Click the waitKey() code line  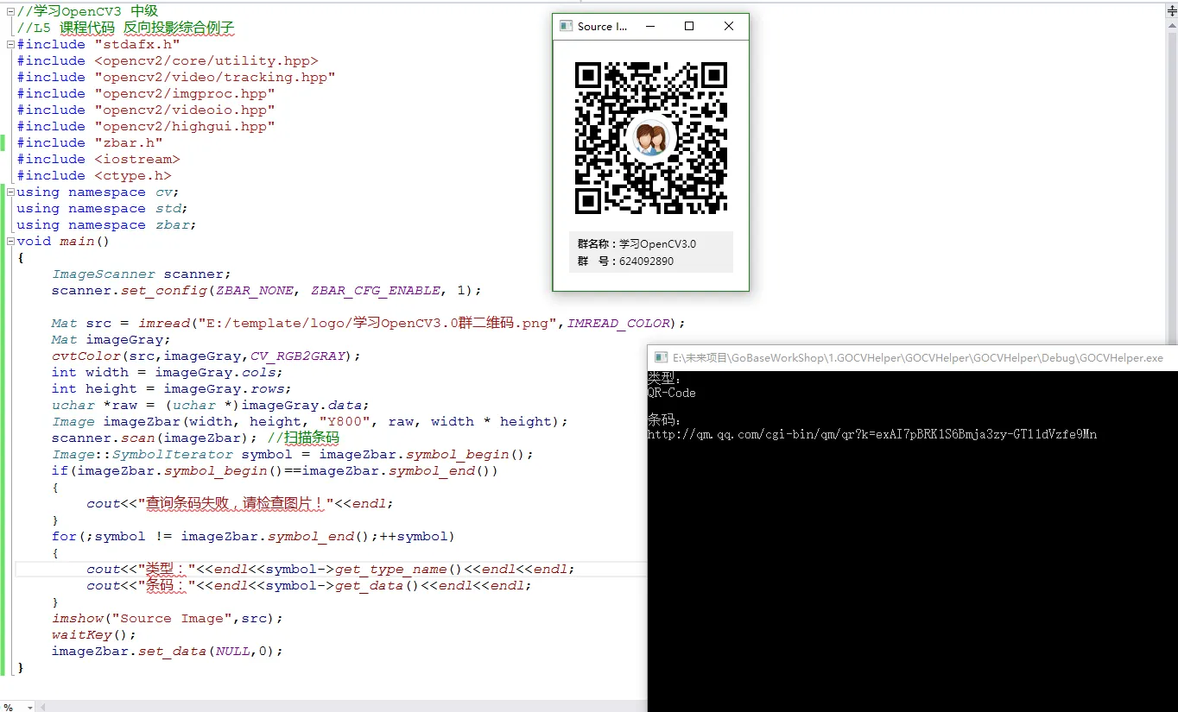pos(94,634)
